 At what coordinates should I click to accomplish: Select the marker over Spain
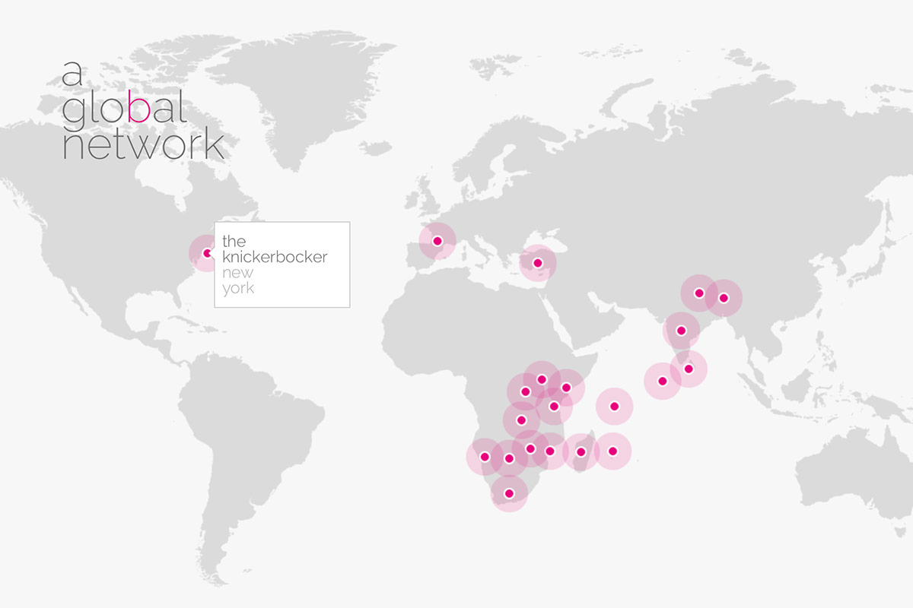coord(437,242)
